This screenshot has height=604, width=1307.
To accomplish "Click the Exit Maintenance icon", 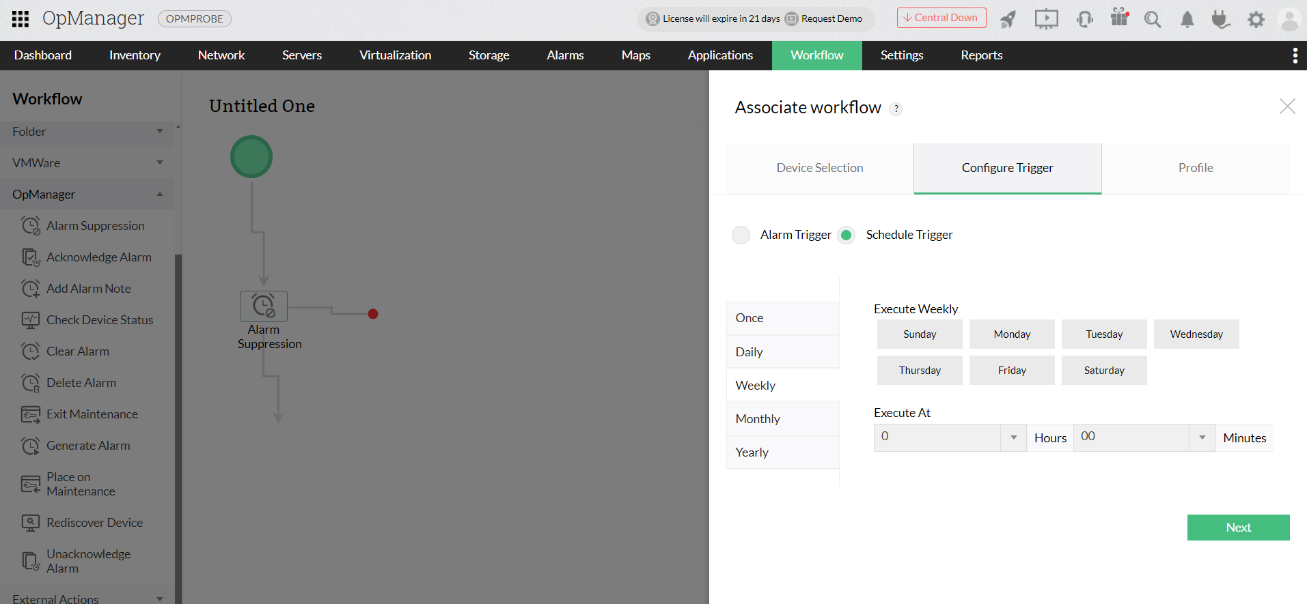I will click(31, 414).
